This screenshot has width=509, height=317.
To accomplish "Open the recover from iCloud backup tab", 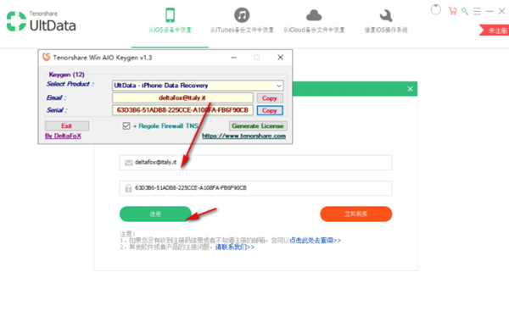I will click(314, 30).
